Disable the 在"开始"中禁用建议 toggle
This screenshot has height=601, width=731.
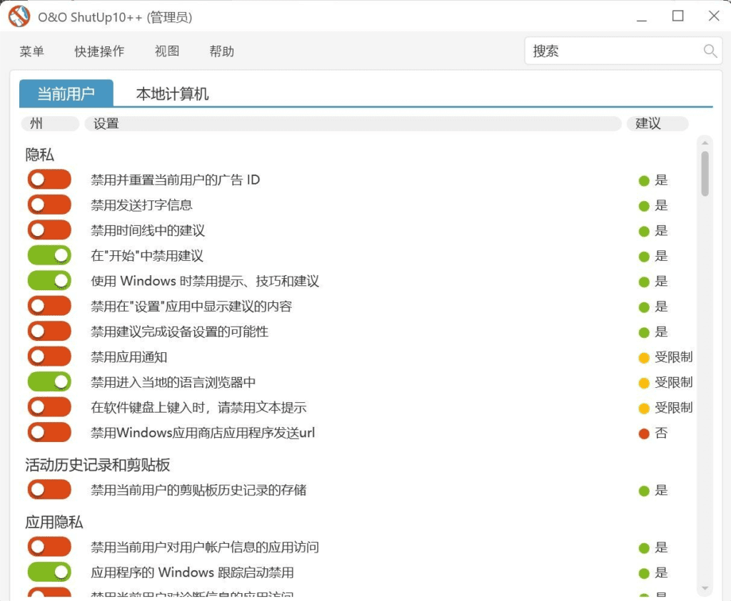pos(49,255)
